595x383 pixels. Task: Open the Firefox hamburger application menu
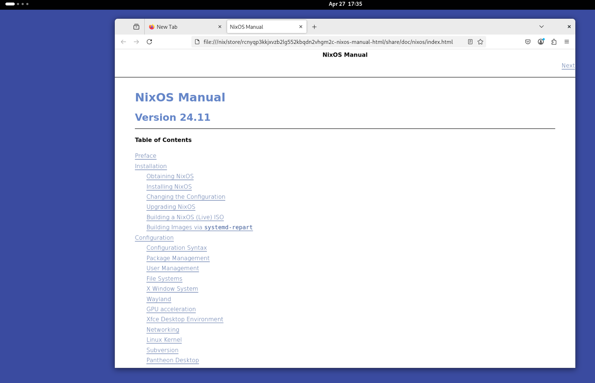[x=567, y=42]
